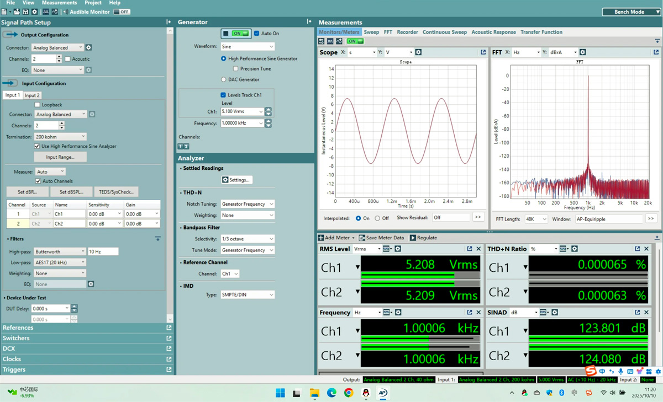Switch to the Sweep measurement tab
Screen dimensions: 663x402
371,32
